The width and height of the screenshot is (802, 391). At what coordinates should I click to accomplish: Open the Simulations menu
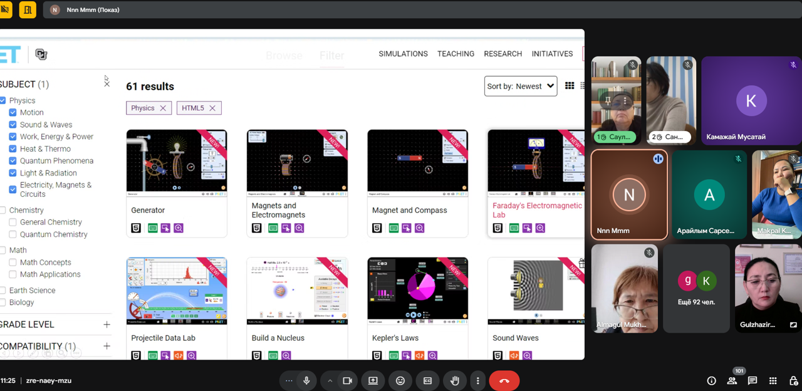tap(403, 54)
